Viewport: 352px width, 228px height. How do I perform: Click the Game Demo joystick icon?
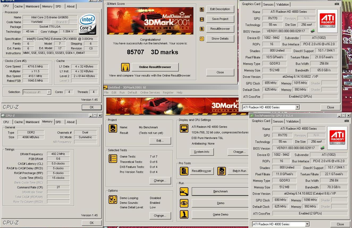coord(184,214)
